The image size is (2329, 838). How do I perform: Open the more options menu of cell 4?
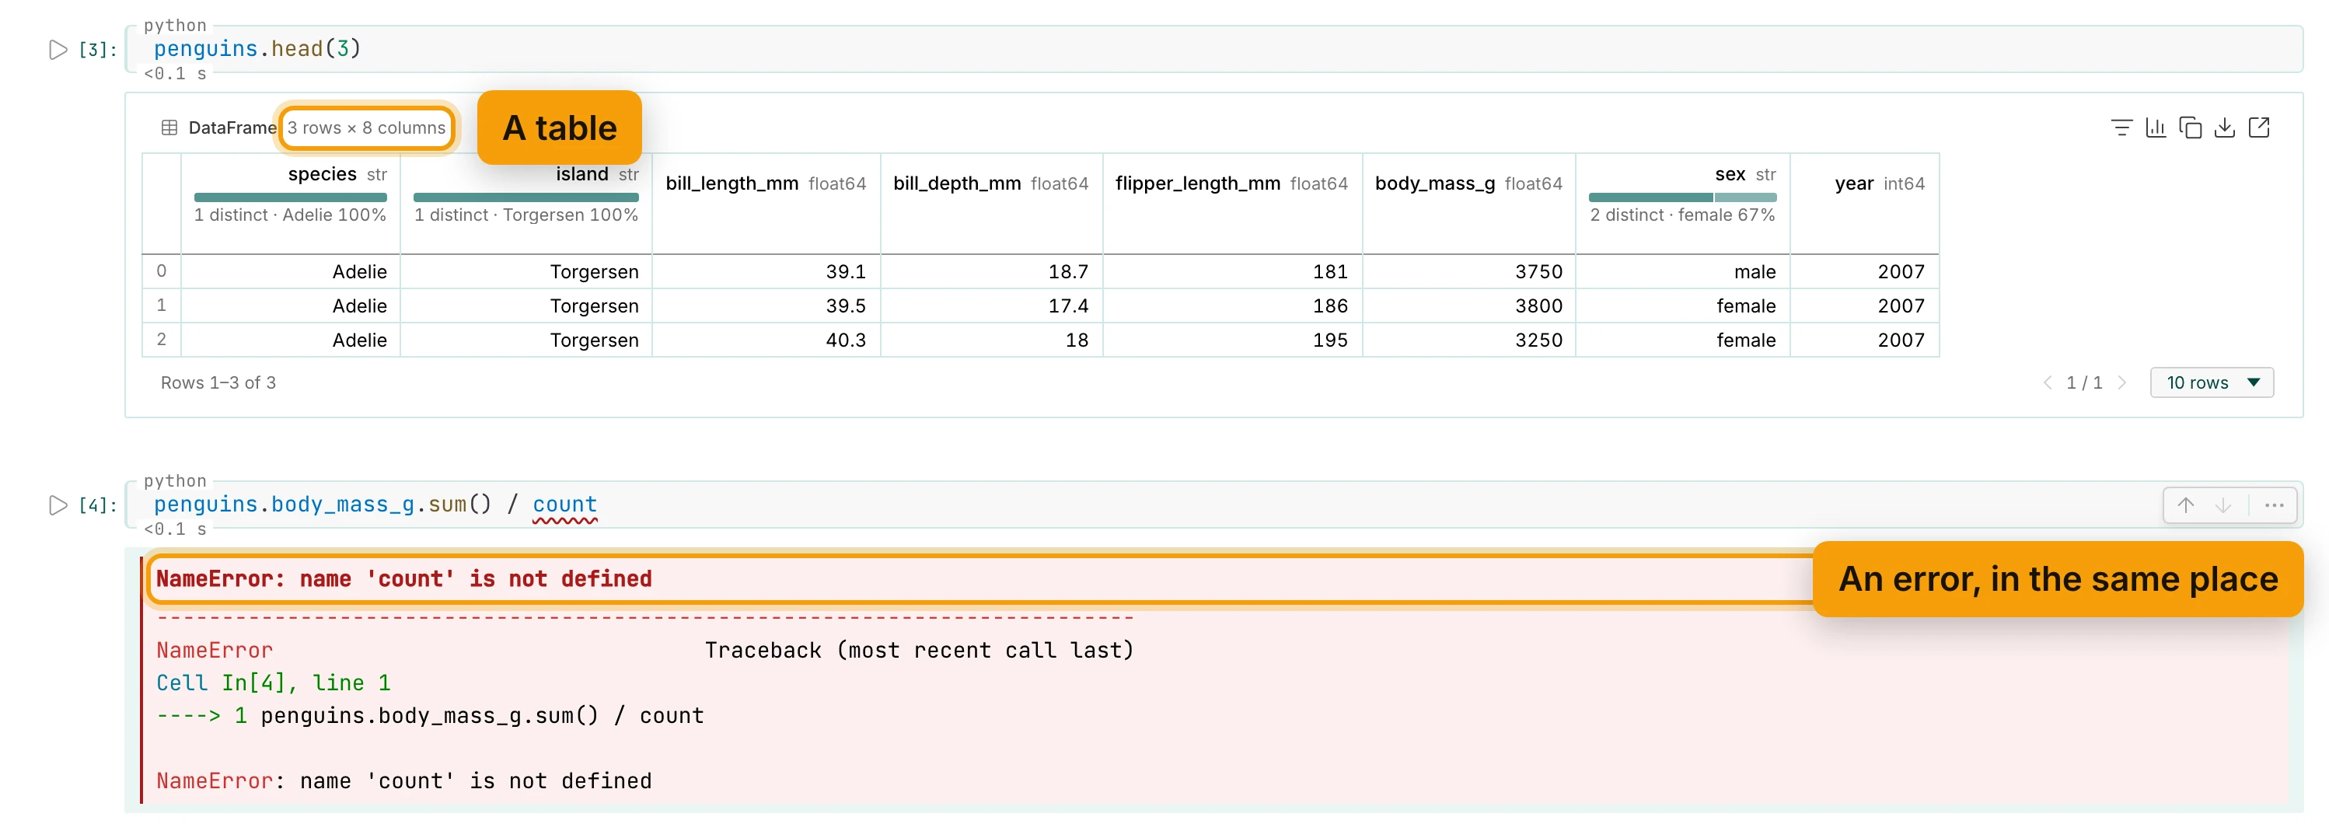(x=2275, y=505)
